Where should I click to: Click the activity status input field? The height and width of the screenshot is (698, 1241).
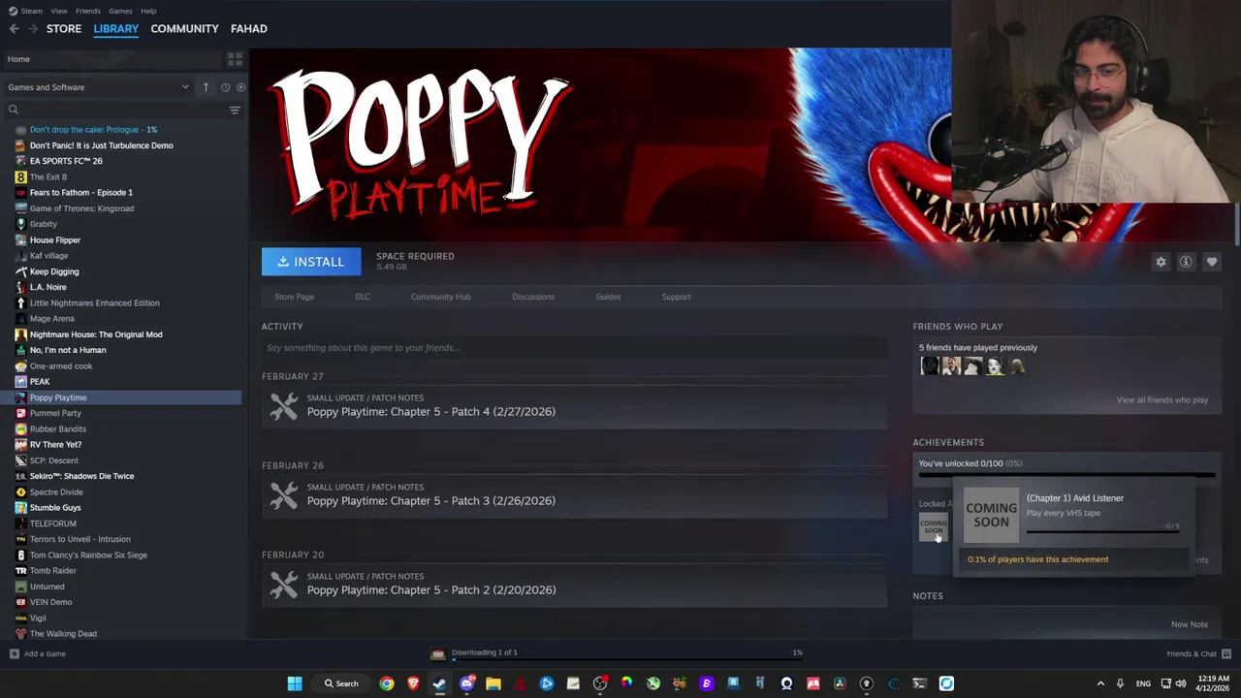pos(574,348)
